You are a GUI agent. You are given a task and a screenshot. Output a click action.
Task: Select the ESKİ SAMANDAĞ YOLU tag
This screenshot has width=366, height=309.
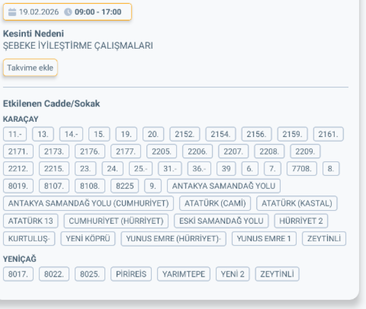(221, 221)
